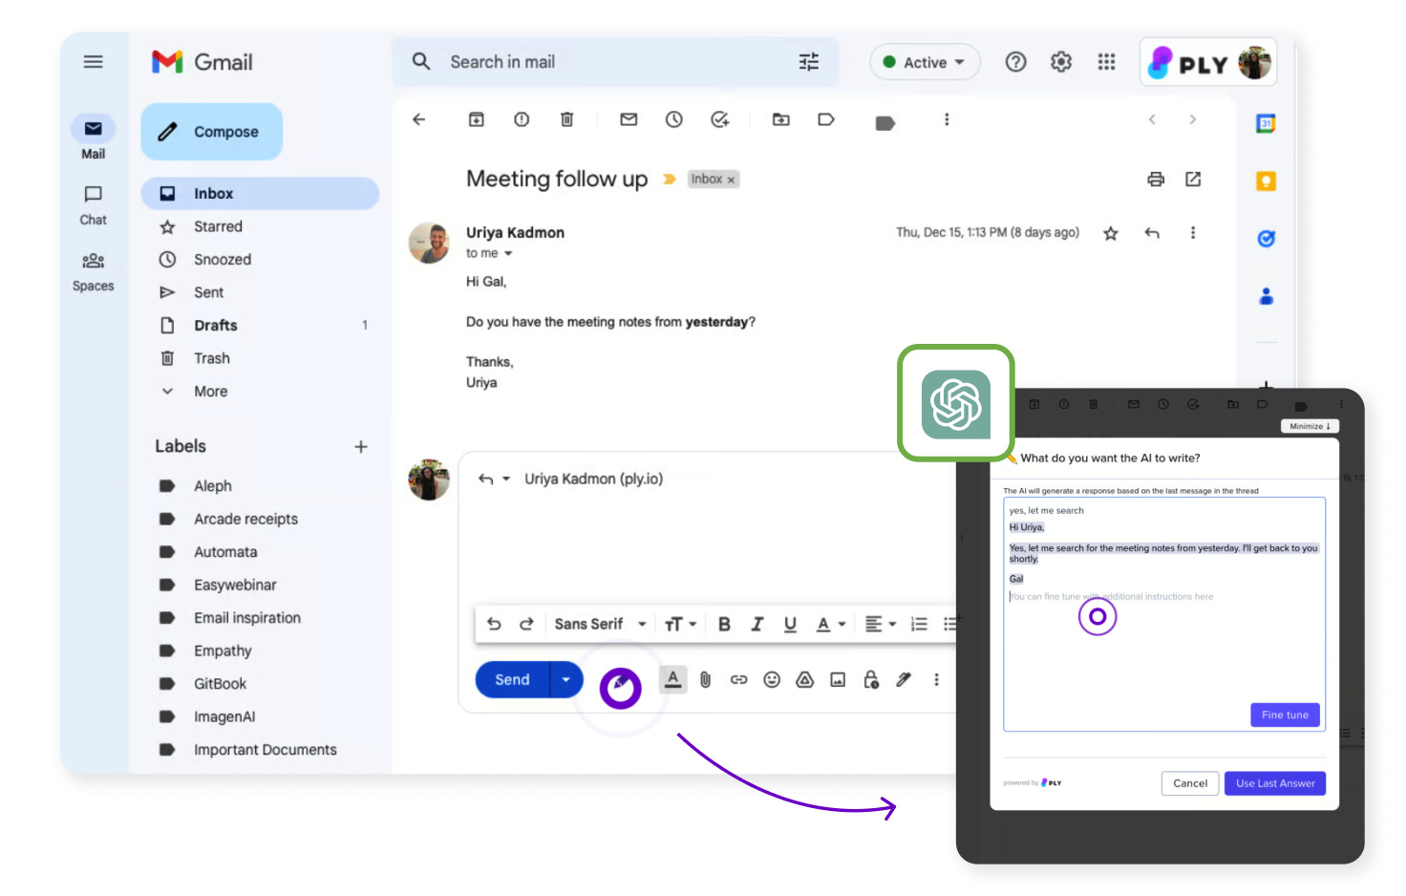The width and height of the screenshot is (1406, 896).
Task: Open the Send options arrow
Action: pos(566,680)
